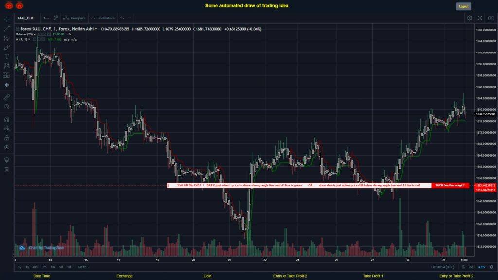
Task: Select the ruler measure tool
Action: pos(7,97)
